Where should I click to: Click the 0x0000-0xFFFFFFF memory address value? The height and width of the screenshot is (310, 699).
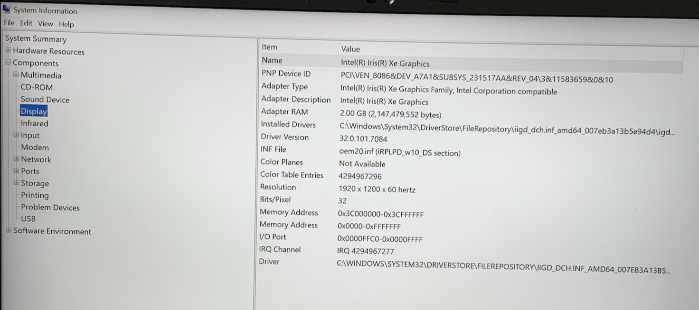[369, 227]
